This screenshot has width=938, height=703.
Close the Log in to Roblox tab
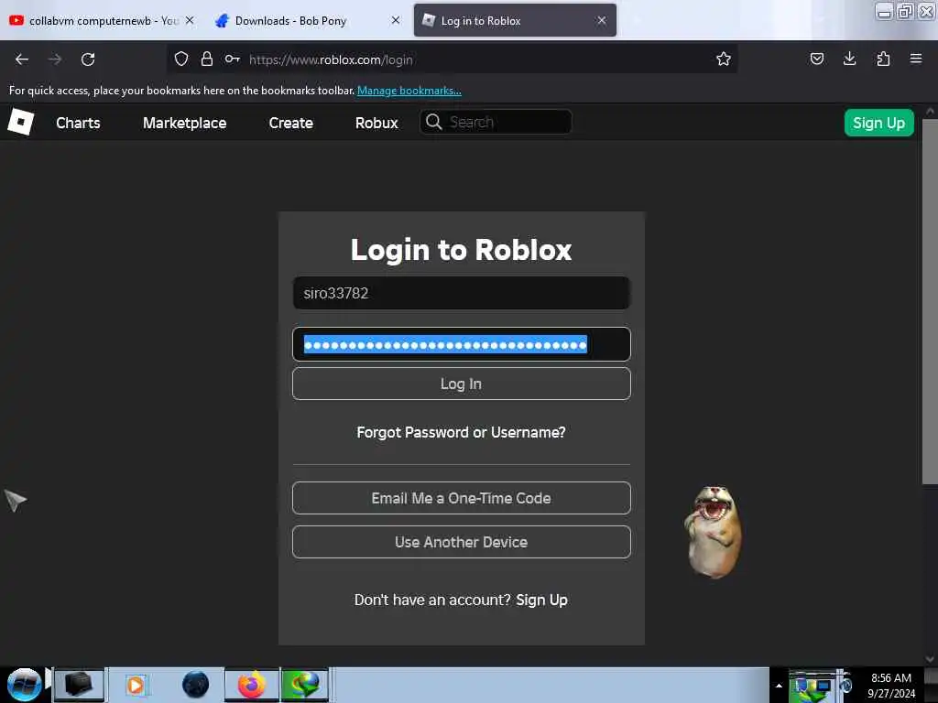602,20
